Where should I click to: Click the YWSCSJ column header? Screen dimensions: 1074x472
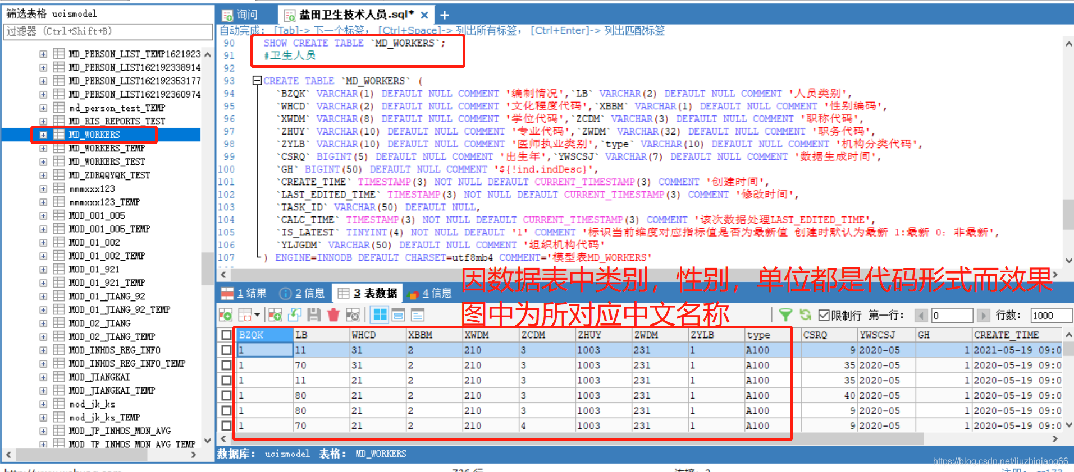[886, 335]
